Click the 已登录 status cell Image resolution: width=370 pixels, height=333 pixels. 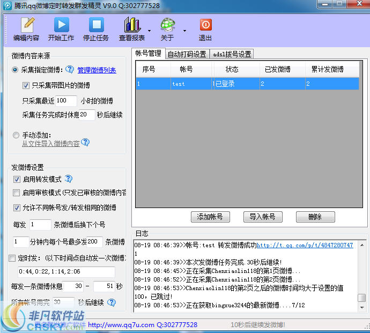[236, 84]
